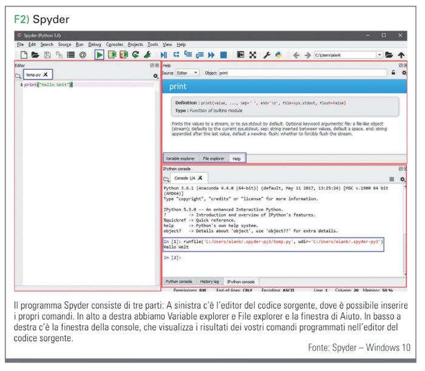
Task: Switch to fullscreen mode
Action: [x=253, y=55]
